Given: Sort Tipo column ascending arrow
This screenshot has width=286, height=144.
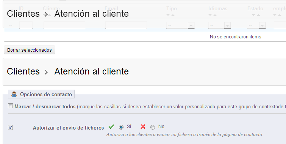Looking at the screenshot, I should pos(173,15).
